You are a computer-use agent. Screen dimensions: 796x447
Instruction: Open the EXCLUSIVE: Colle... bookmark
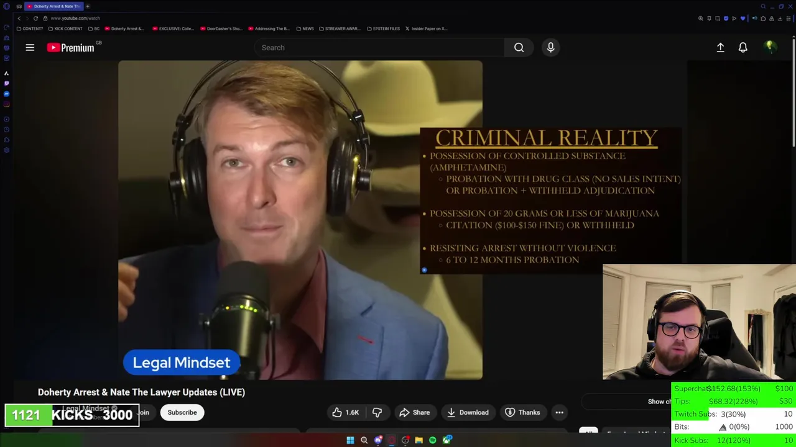tap(174, 29)
